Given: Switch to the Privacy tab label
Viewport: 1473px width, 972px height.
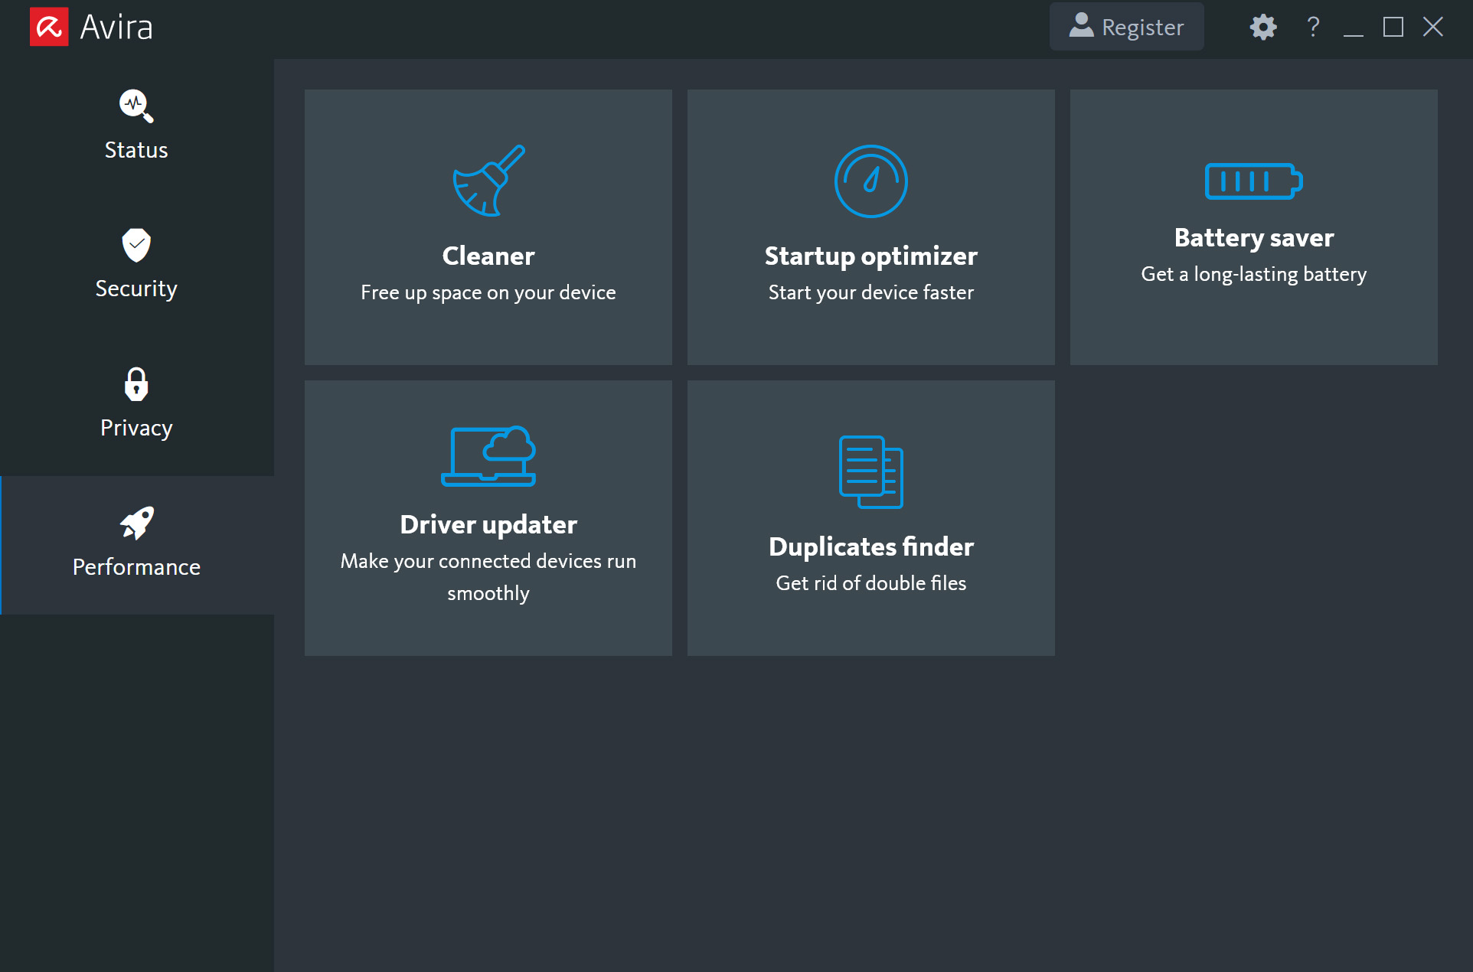Looking at the screenshot, I should (x=136, y=429).
